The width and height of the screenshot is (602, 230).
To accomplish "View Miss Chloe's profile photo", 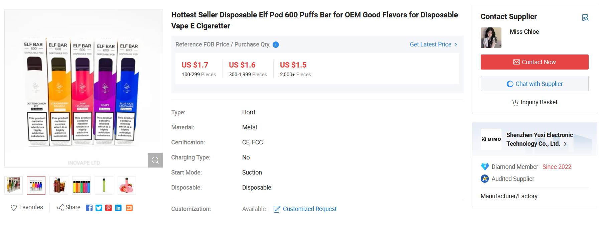I will click(x=491, y=38).
